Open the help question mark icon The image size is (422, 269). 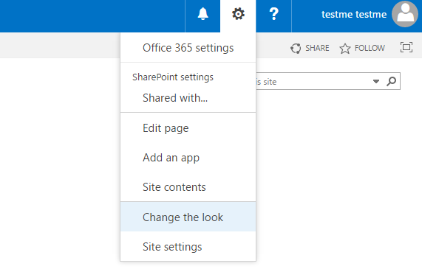273,14
